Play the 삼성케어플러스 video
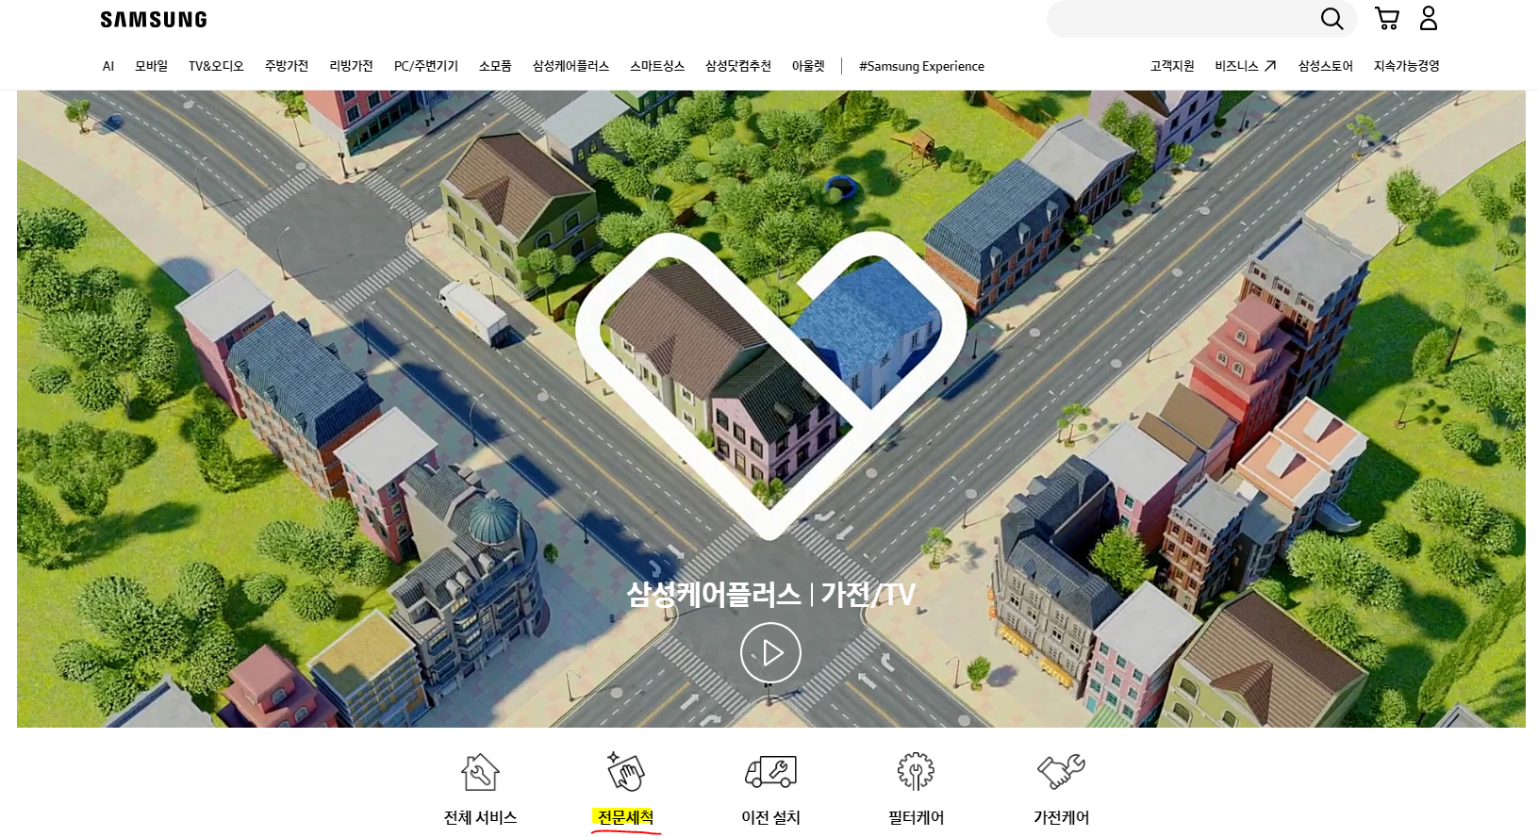Image resolution: width=1538 pixels, height=837 pixels. (x=770, y=652)
